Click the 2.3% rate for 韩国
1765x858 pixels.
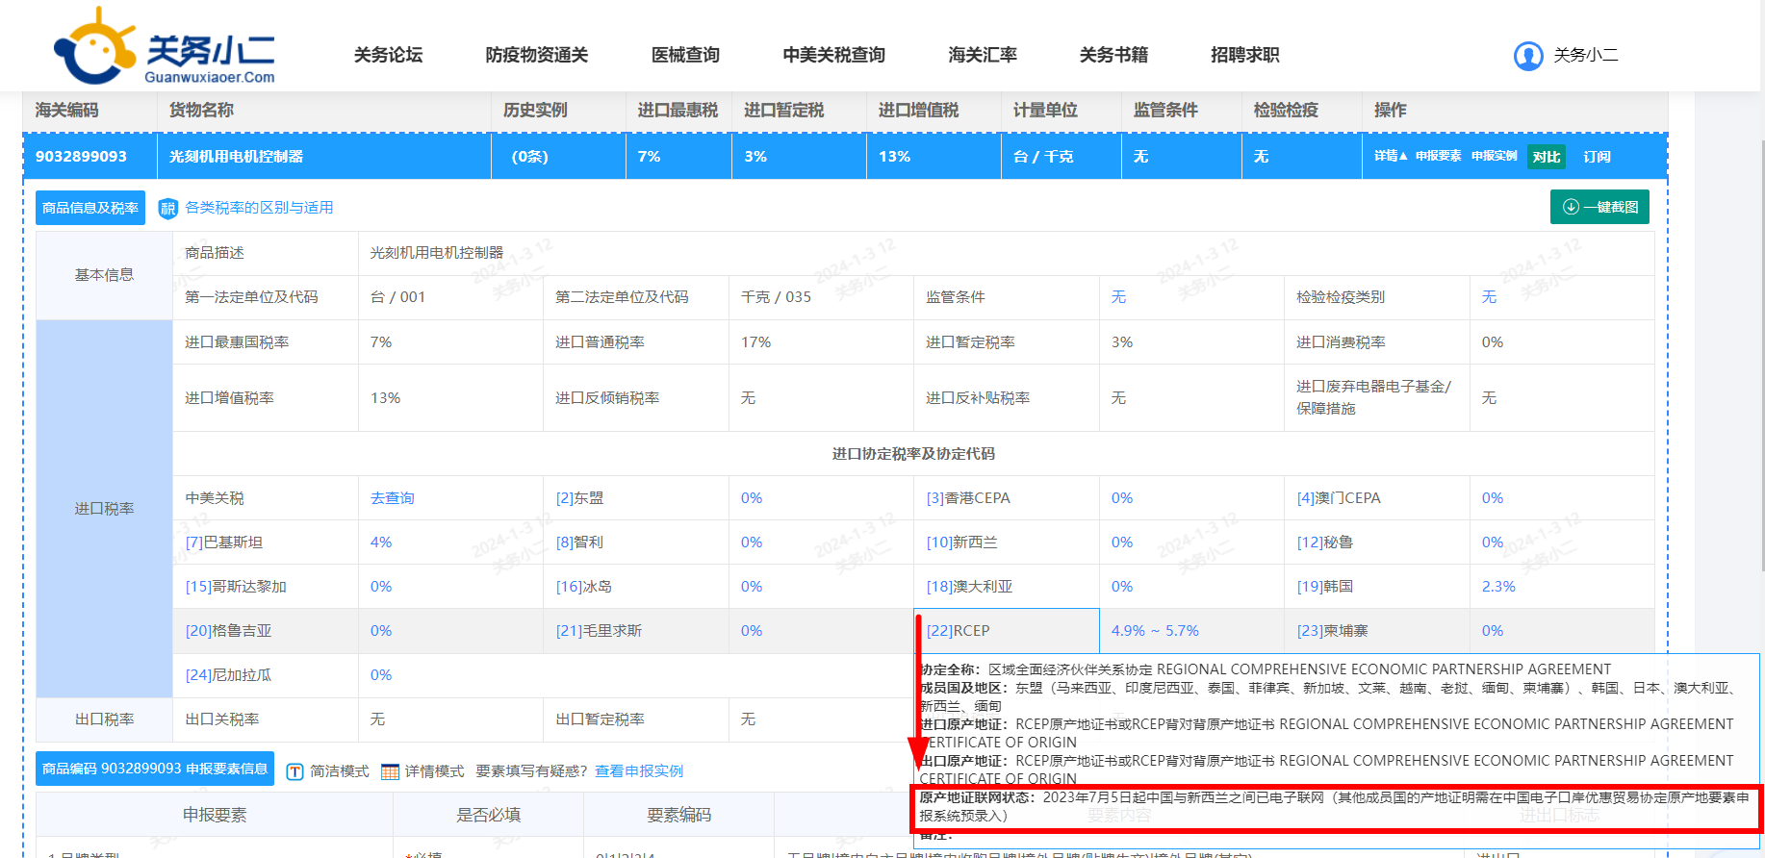click(x=1498, y=587)
